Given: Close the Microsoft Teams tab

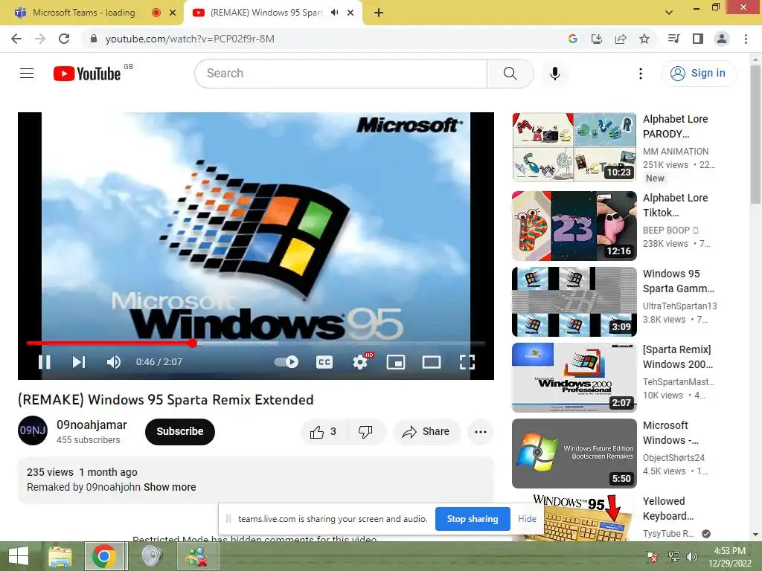Looking at the screenshot, I should [x=173, y=13].
